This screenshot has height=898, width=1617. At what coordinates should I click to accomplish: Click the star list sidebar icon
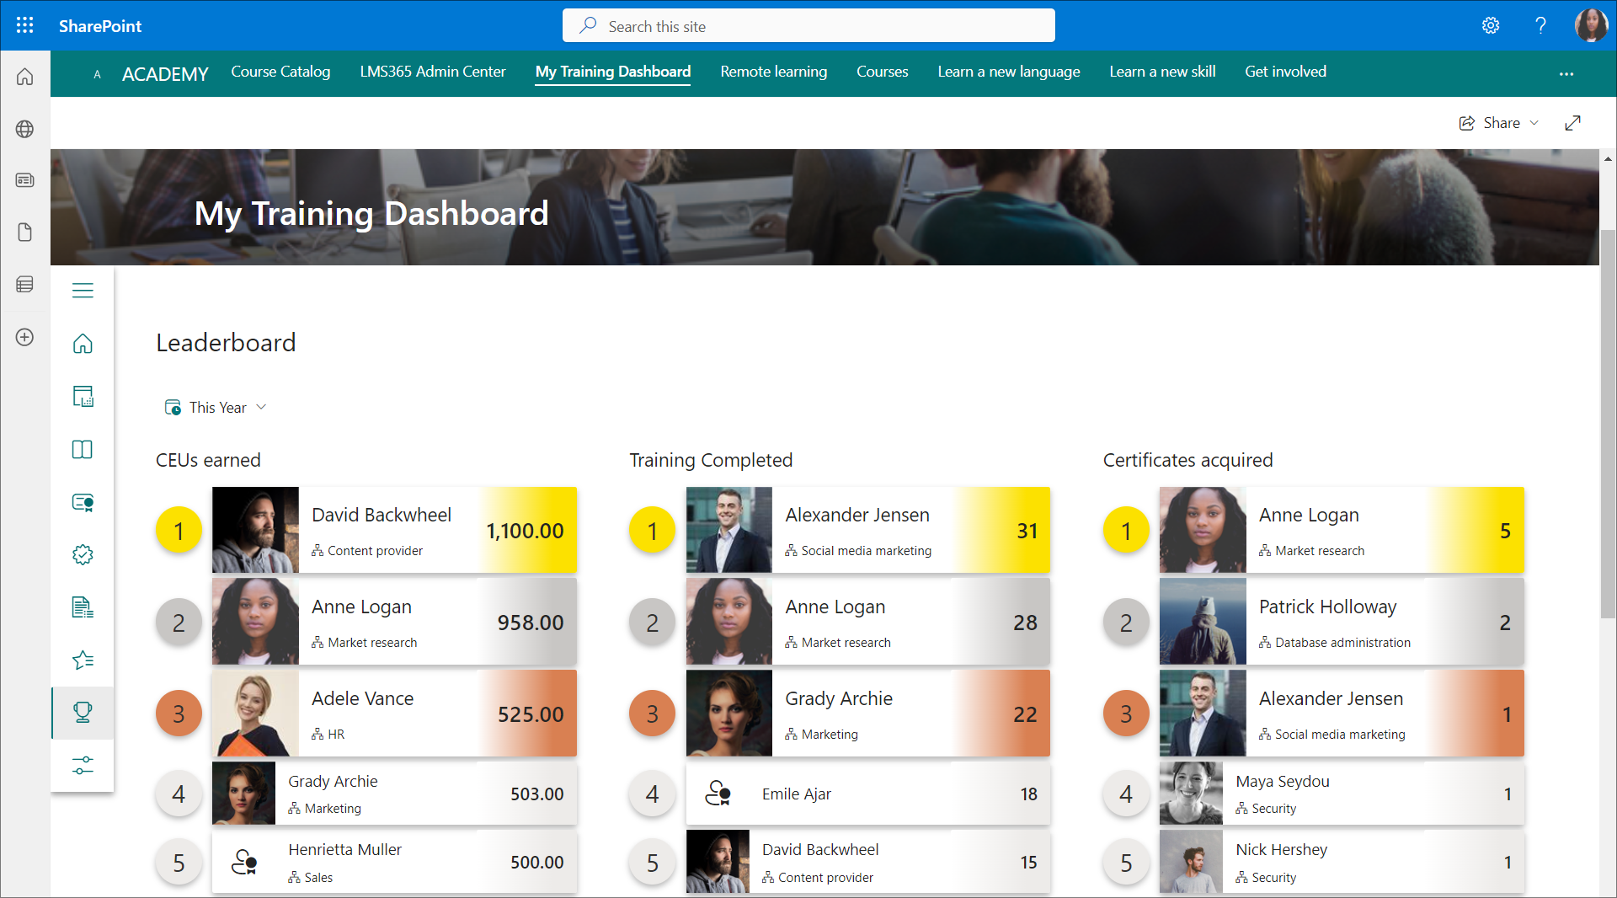coord(83,660)
